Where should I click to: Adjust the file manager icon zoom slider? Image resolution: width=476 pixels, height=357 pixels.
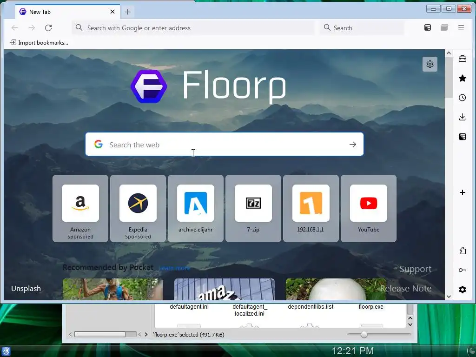(x=364, y=335)
